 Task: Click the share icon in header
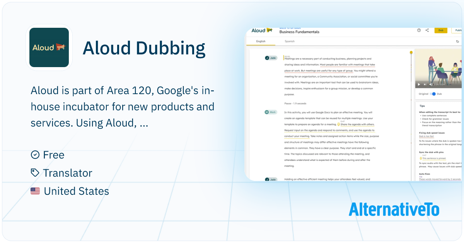(x=427, y=30)
